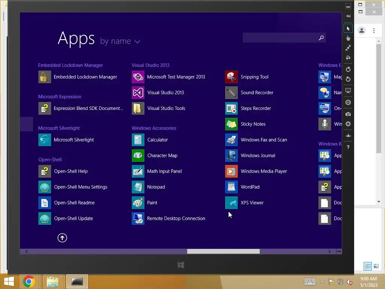Click the Embedded Lockdown Manager group header

(70, 65)
